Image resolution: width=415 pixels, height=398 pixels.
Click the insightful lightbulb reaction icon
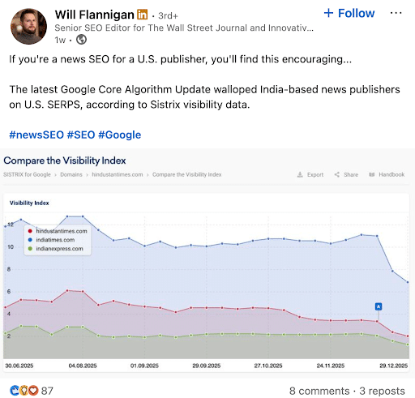(24, 391)
